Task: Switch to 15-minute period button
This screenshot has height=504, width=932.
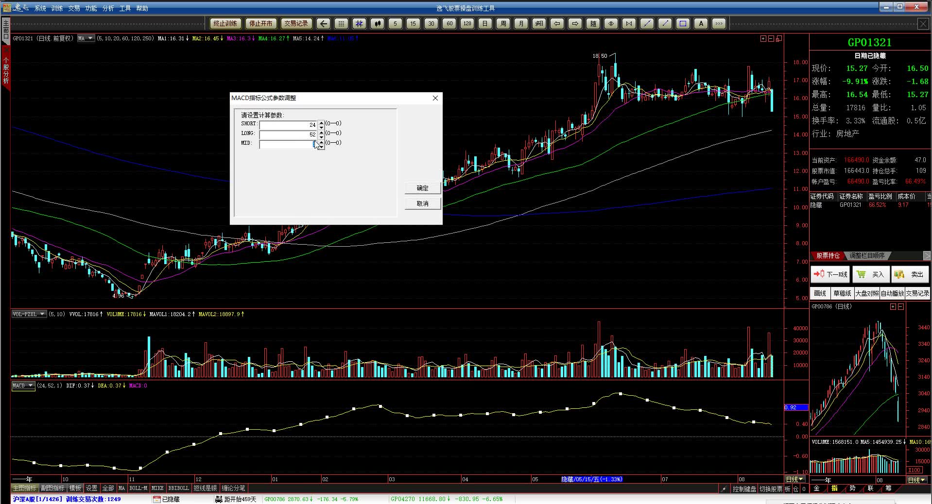Action: (413, 23)
